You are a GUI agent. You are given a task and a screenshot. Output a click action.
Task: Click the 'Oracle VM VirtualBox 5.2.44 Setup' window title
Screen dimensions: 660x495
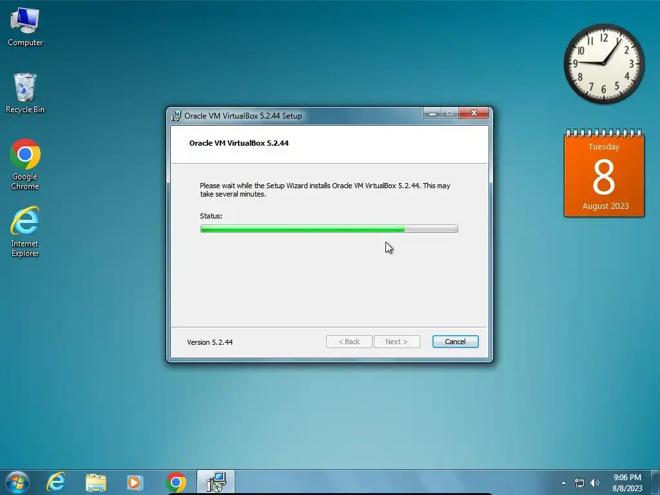[x=243, y=116]
